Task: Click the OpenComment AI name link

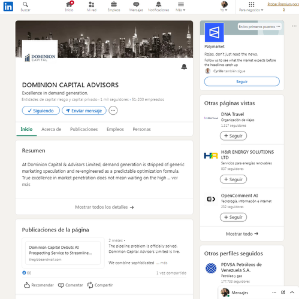Action: 239,196
